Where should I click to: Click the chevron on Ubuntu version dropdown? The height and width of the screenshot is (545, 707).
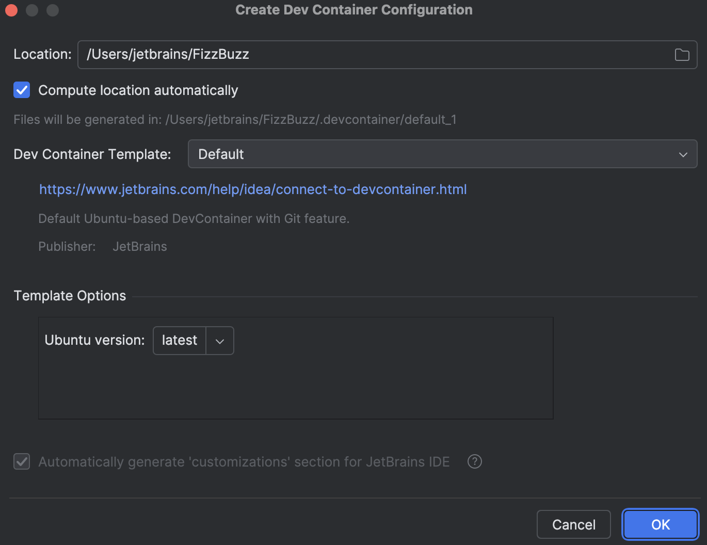click(x=220, y=341)
